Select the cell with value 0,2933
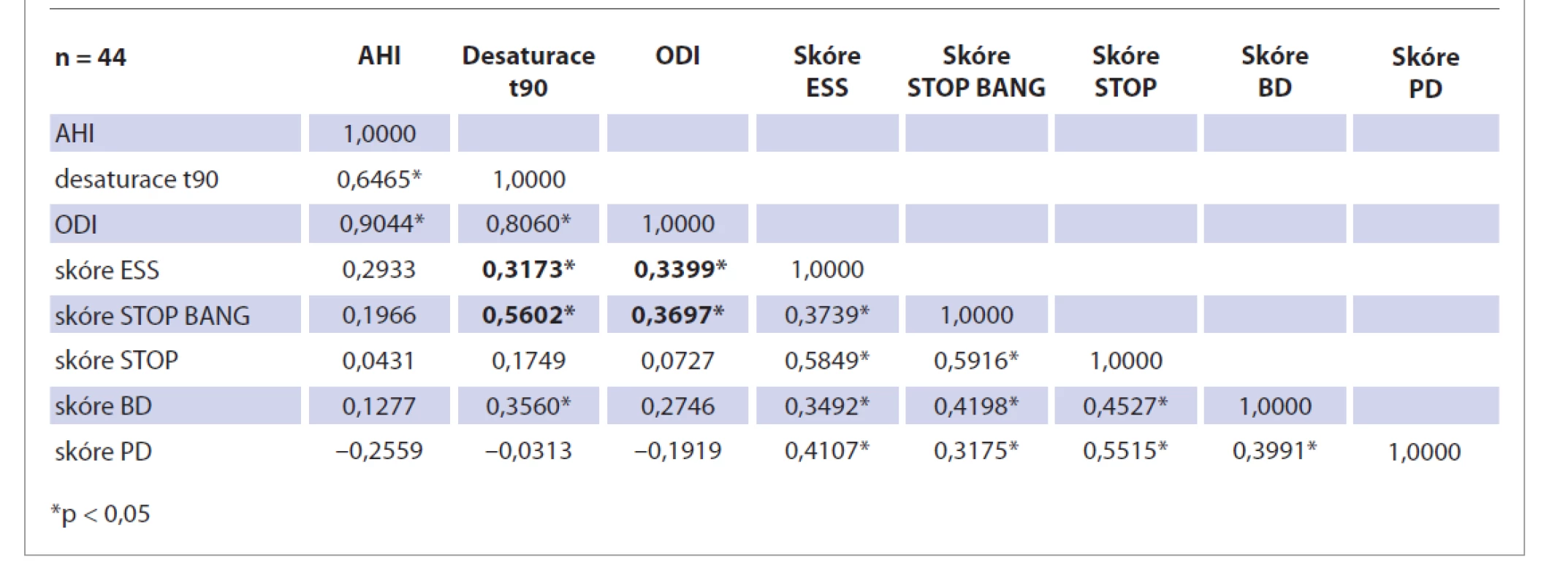 pos(378,269)
